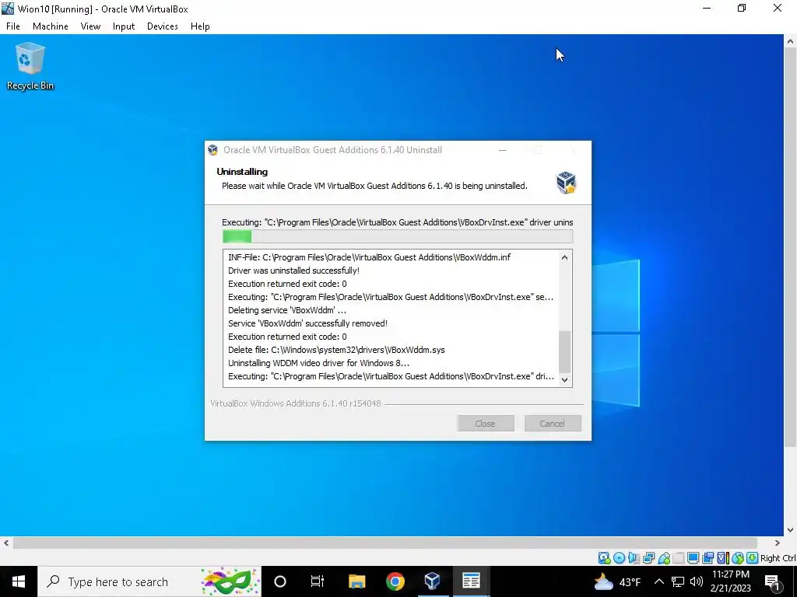
Task: Open the View menu
Action: pos(90,26)
